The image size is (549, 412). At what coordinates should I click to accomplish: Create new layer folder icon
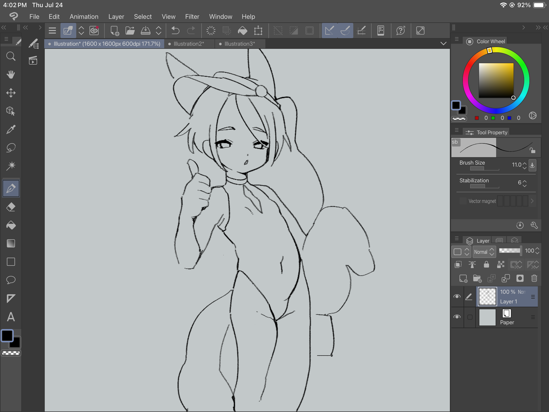pos(477,278)
